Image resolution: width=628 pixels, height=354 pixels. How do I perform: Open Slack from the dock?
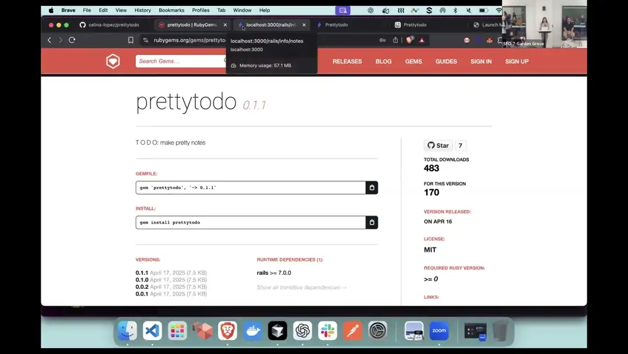click(x=327, y=331)
